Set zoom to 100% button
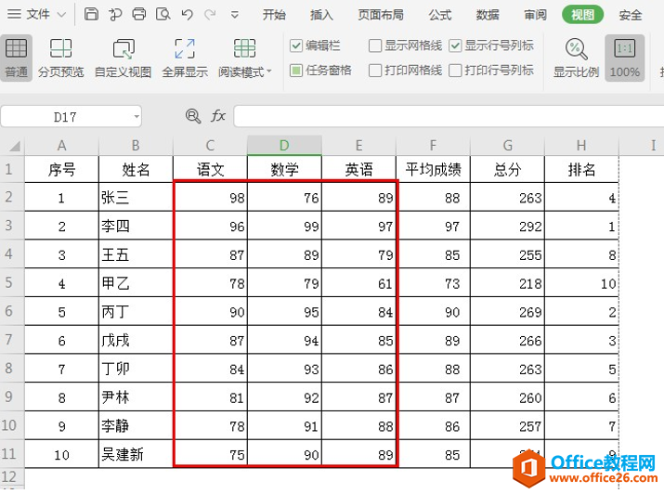The width and height of the screenshot is (664, 494). coord(625,58)
